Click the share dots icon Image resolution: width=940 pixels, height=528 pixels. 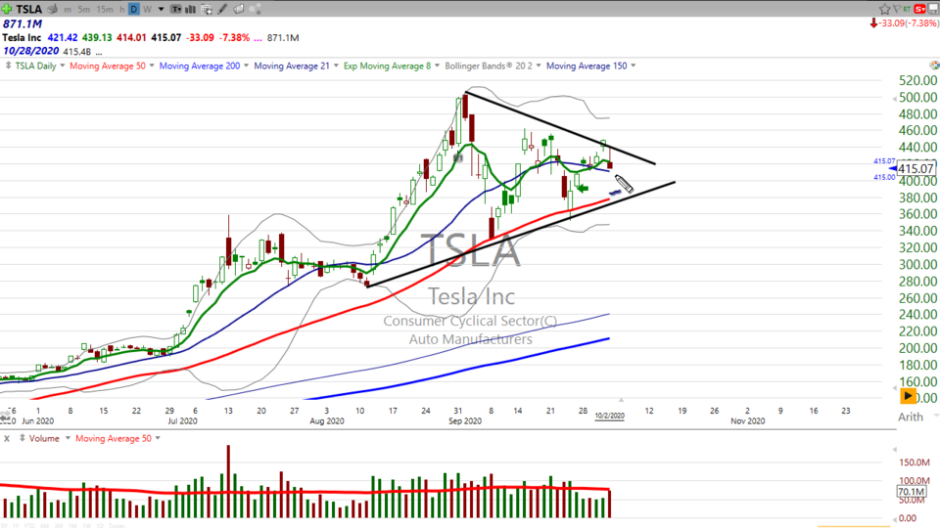(255, 9)
